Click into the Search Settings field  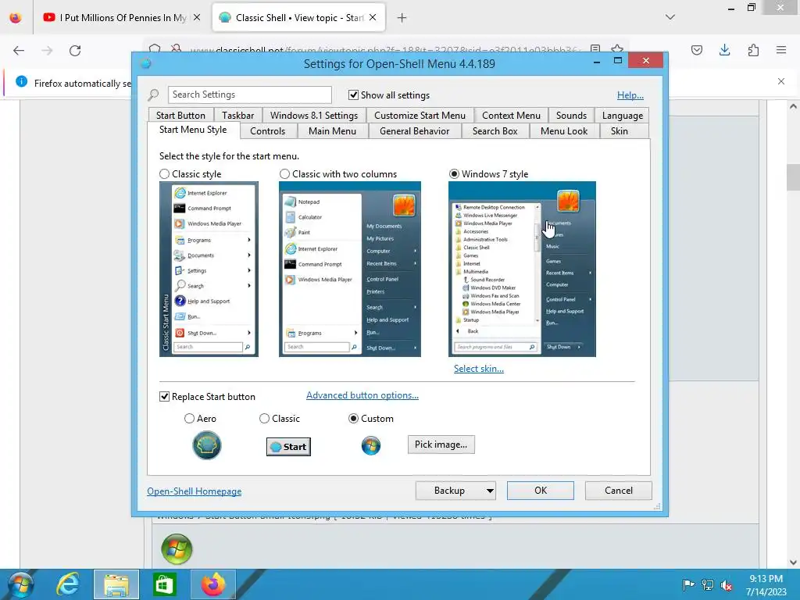tap(249, 95)
